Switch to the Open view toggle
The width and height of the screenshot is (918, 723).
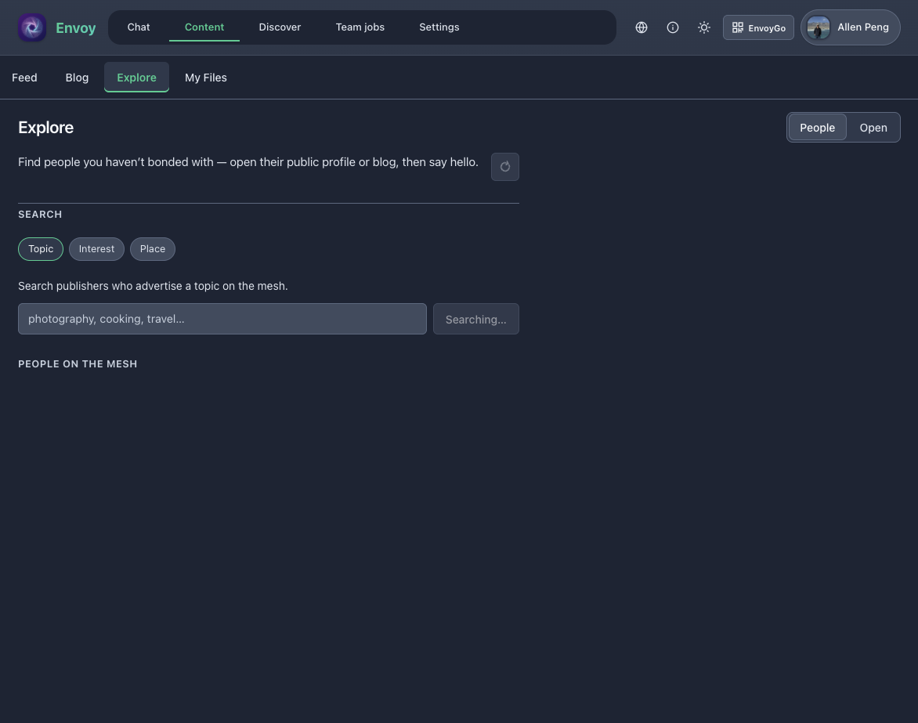873,128
